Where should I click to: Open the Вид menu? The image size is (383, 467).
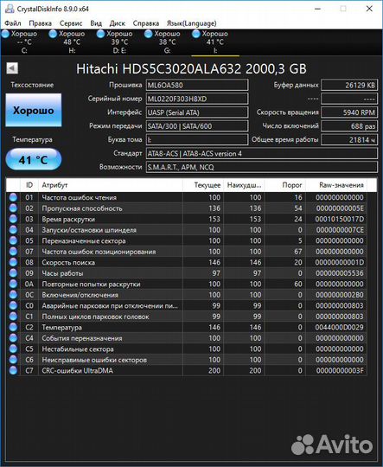pyautogui.click(x=96, y=23)
